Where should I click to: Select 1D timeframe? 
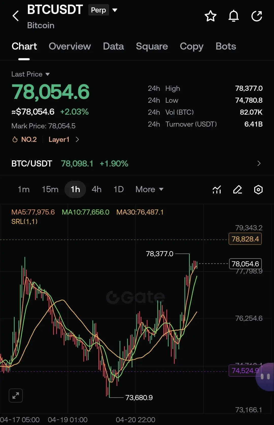pos(118,189)
